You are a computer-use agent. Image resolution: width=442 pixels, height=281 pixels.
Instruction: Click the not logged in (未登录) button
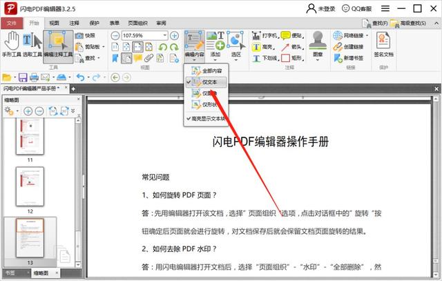[x=320, y=9]
